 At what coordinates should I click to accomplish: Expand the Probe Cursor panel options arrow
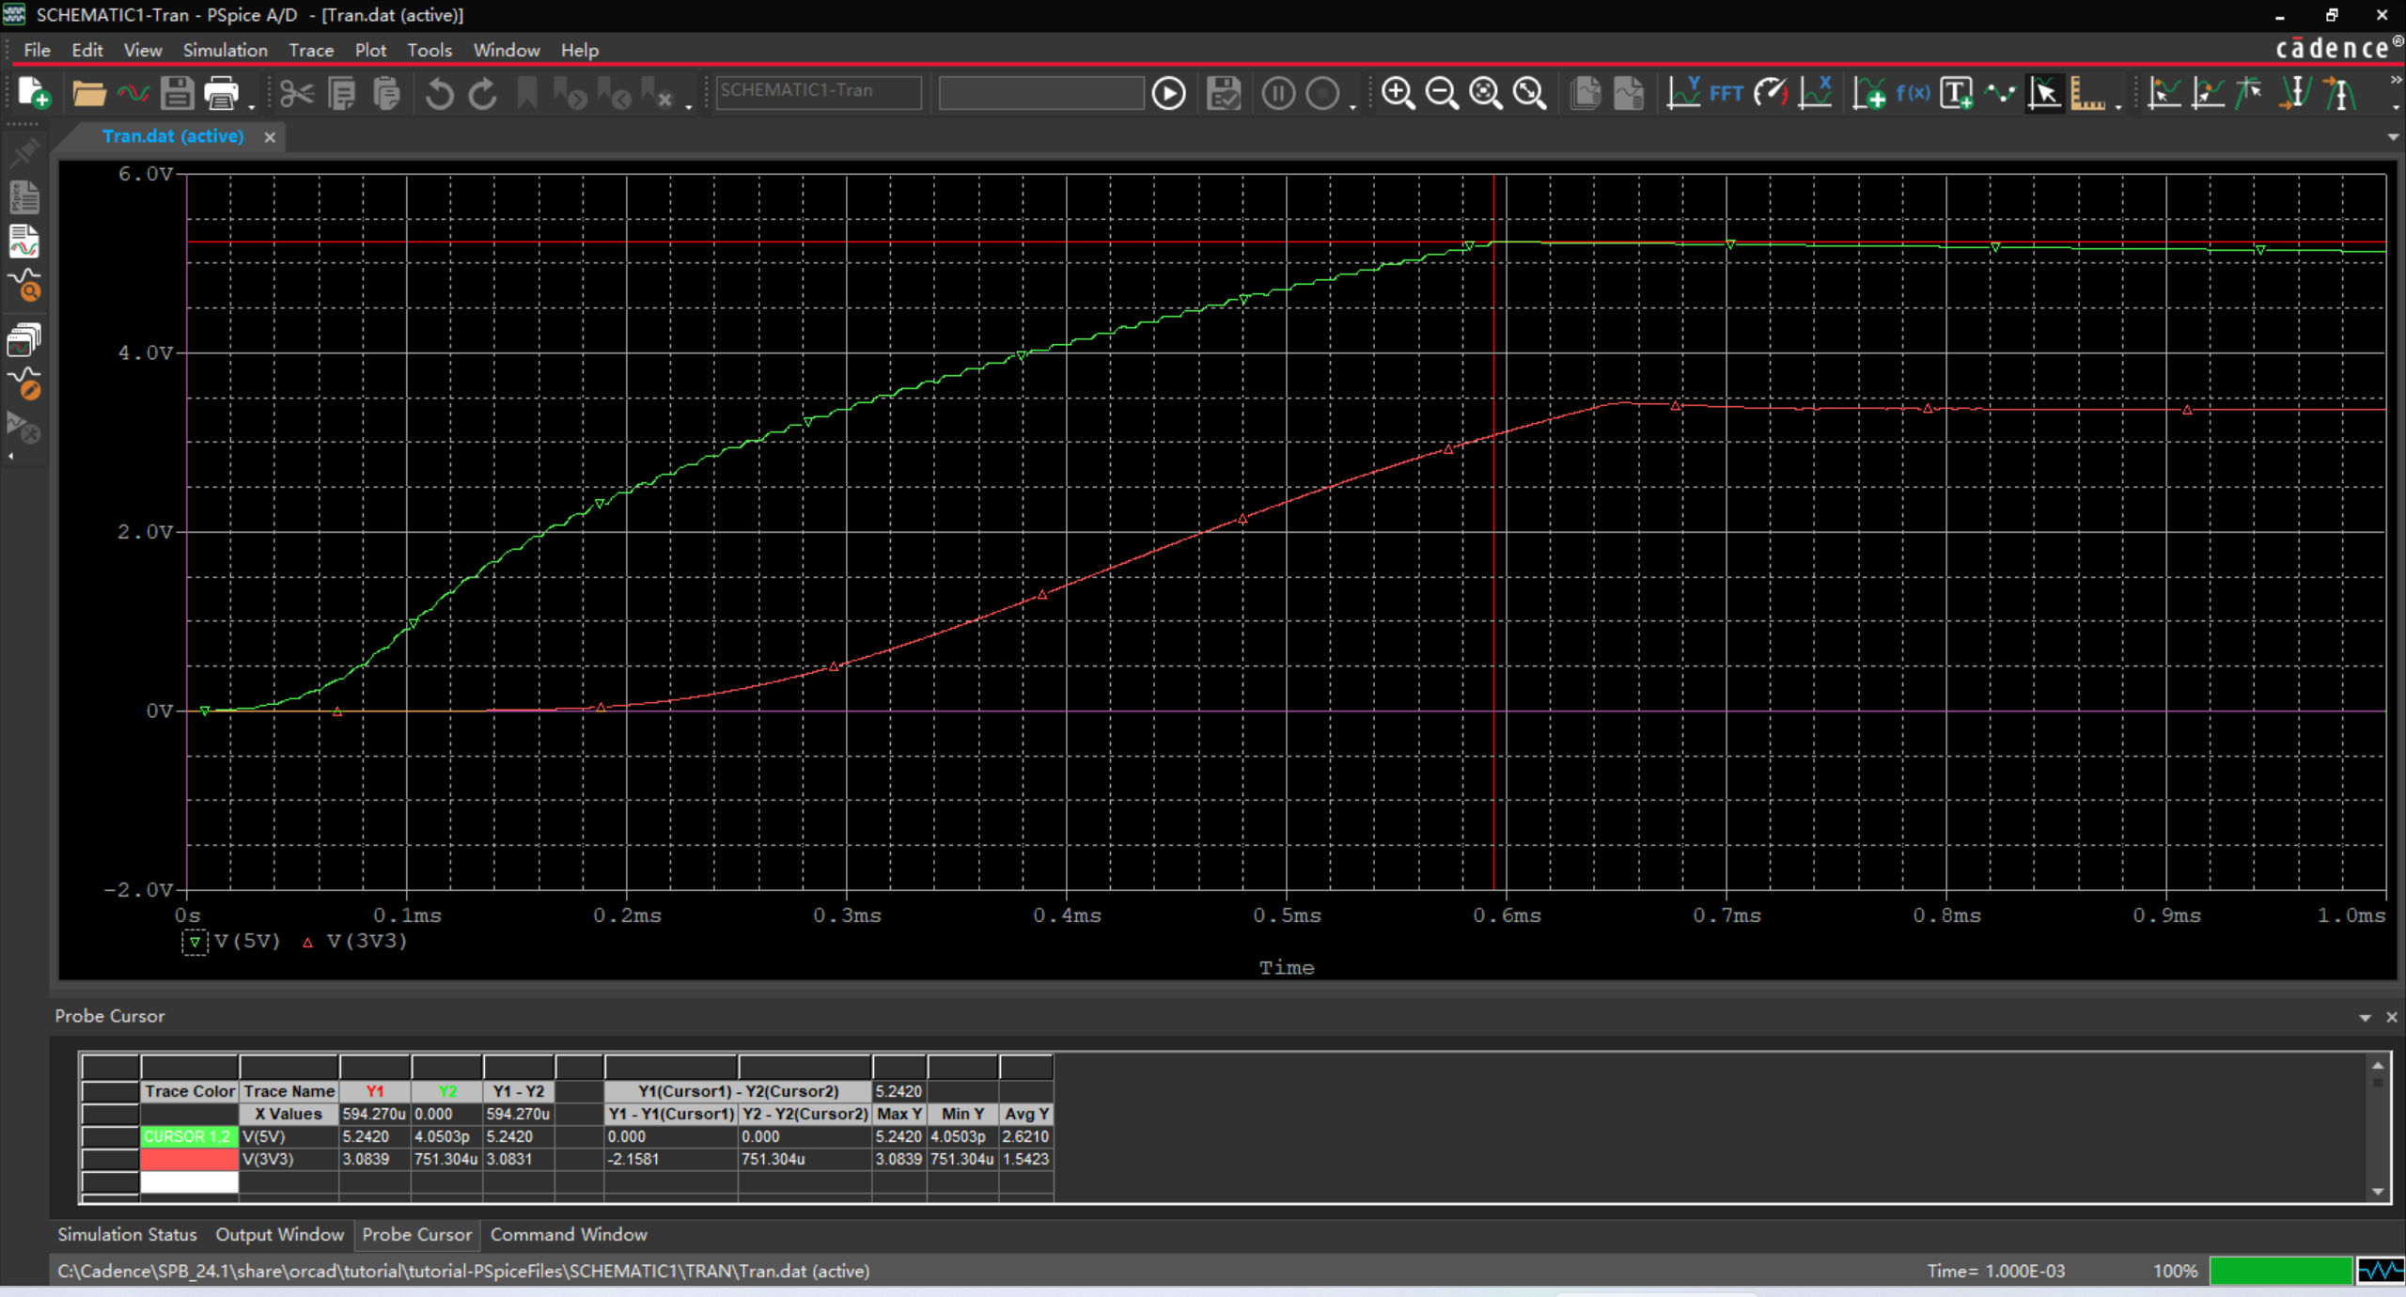tap(2365, 1017)
